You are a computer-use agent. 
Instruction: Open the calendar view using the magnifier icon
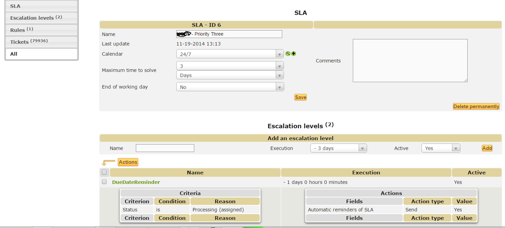point(288,53)
